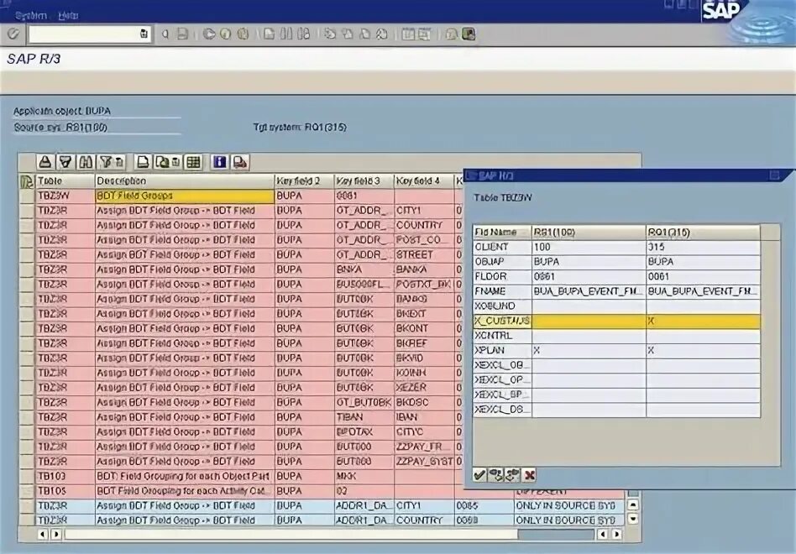Click the FNAME field name in the popup
The image size is (796, 554).
502,291
